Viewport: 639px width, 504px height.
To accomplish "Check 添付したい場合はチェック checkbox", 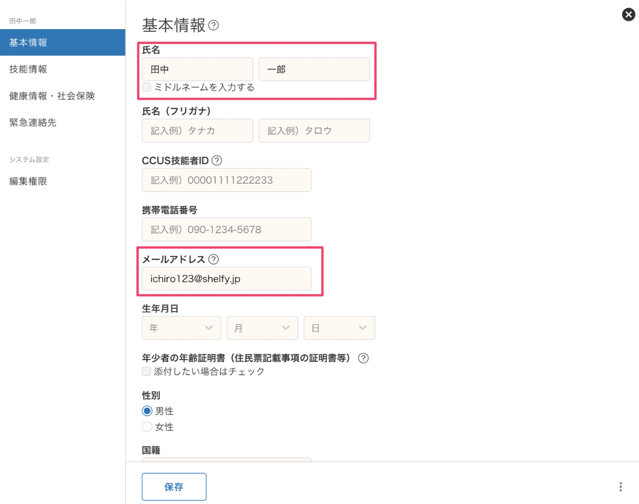I will [147, 371].
